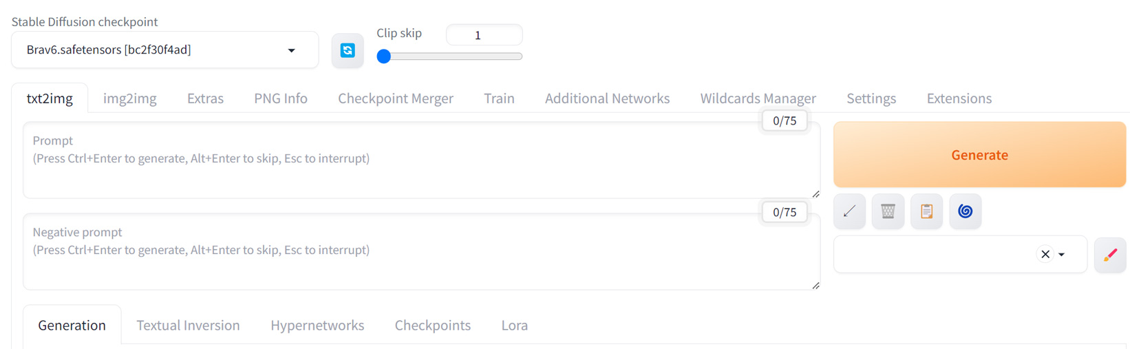Viewport: 1130px width, 349px height.
Task: Switch to the img2img tab
Action: 130,98
